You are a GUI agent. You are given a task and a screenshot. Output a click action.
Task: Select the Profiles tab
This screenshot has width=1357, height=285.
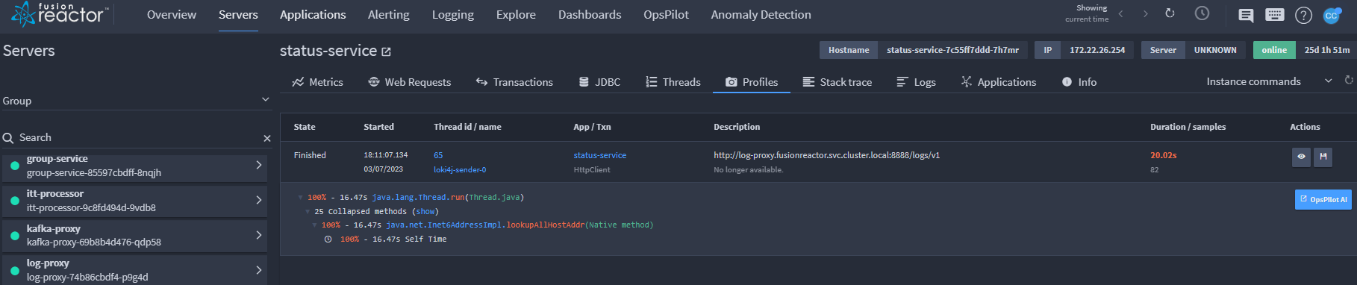[x=752, y=82]
